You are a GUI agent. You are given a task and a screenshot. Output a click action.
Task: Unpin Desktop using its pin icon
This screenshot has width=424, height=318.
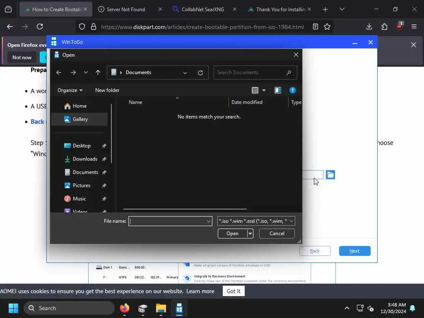coord(104,146)
